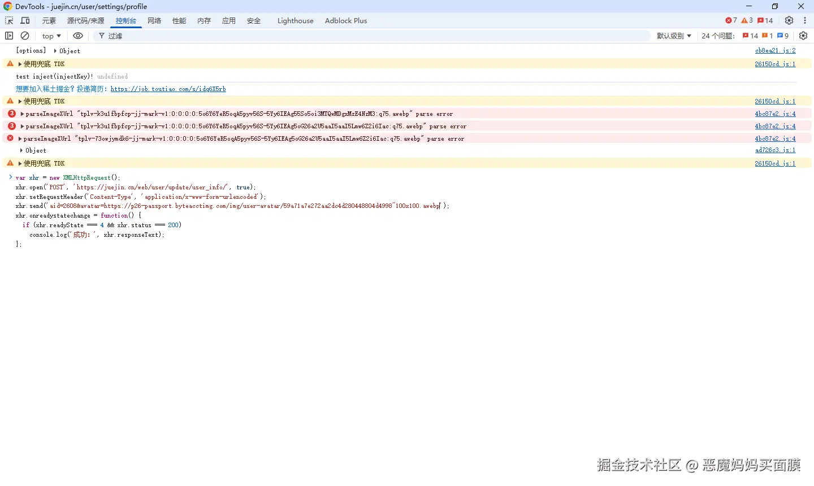The width and height of the screenshot is (814, 486).
Task: Click the live expression eye icon
Action: click(x=78, y=36)
